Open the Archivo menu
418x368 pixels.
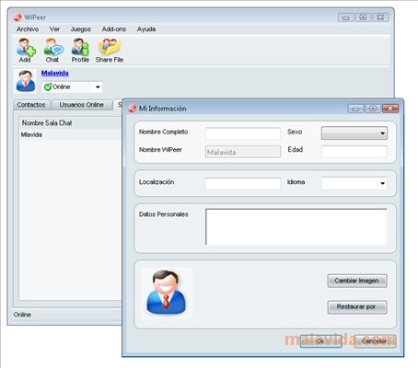(28, 29)
